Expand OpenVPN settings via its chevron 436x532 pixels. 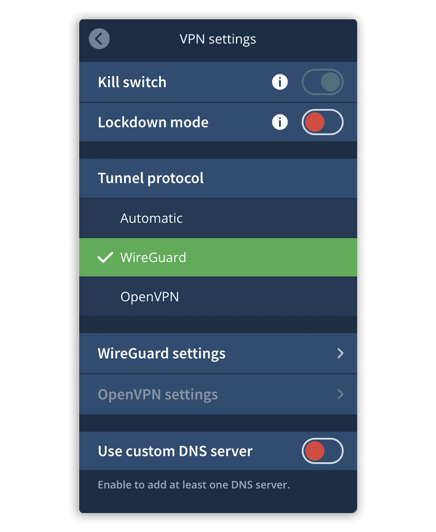pyautogui.click(x=341, y=394)
